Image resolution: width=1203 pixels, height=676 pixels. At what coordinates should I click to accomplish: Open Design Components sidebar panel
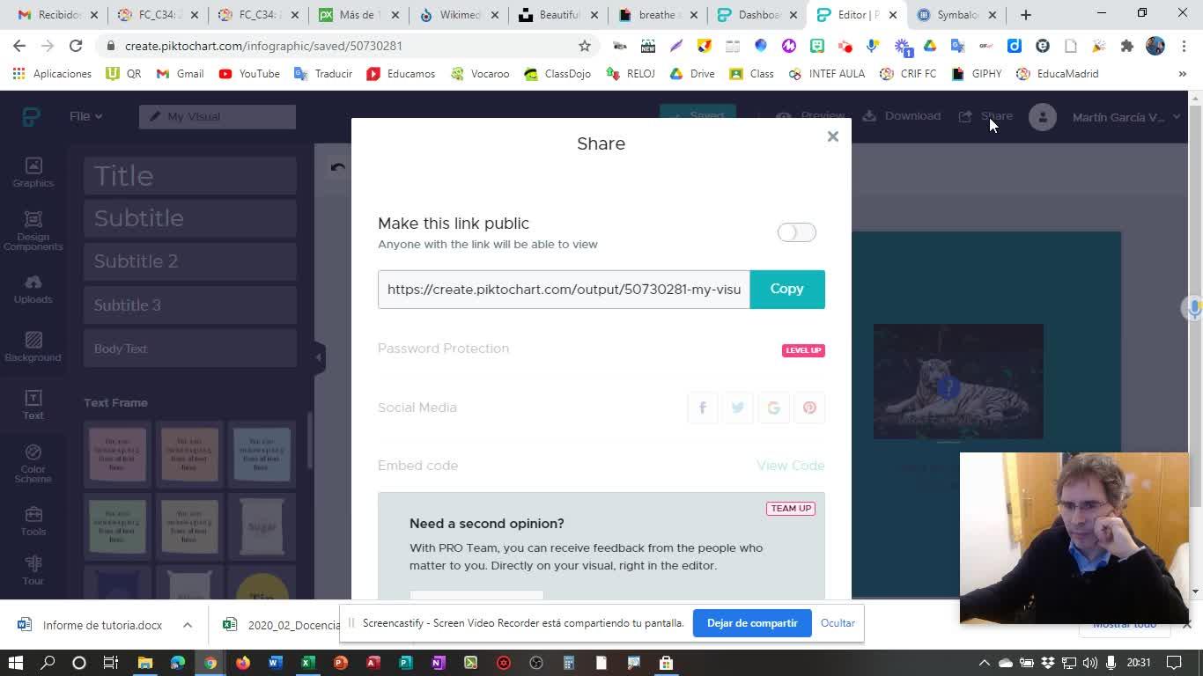(x=33, y=231)
